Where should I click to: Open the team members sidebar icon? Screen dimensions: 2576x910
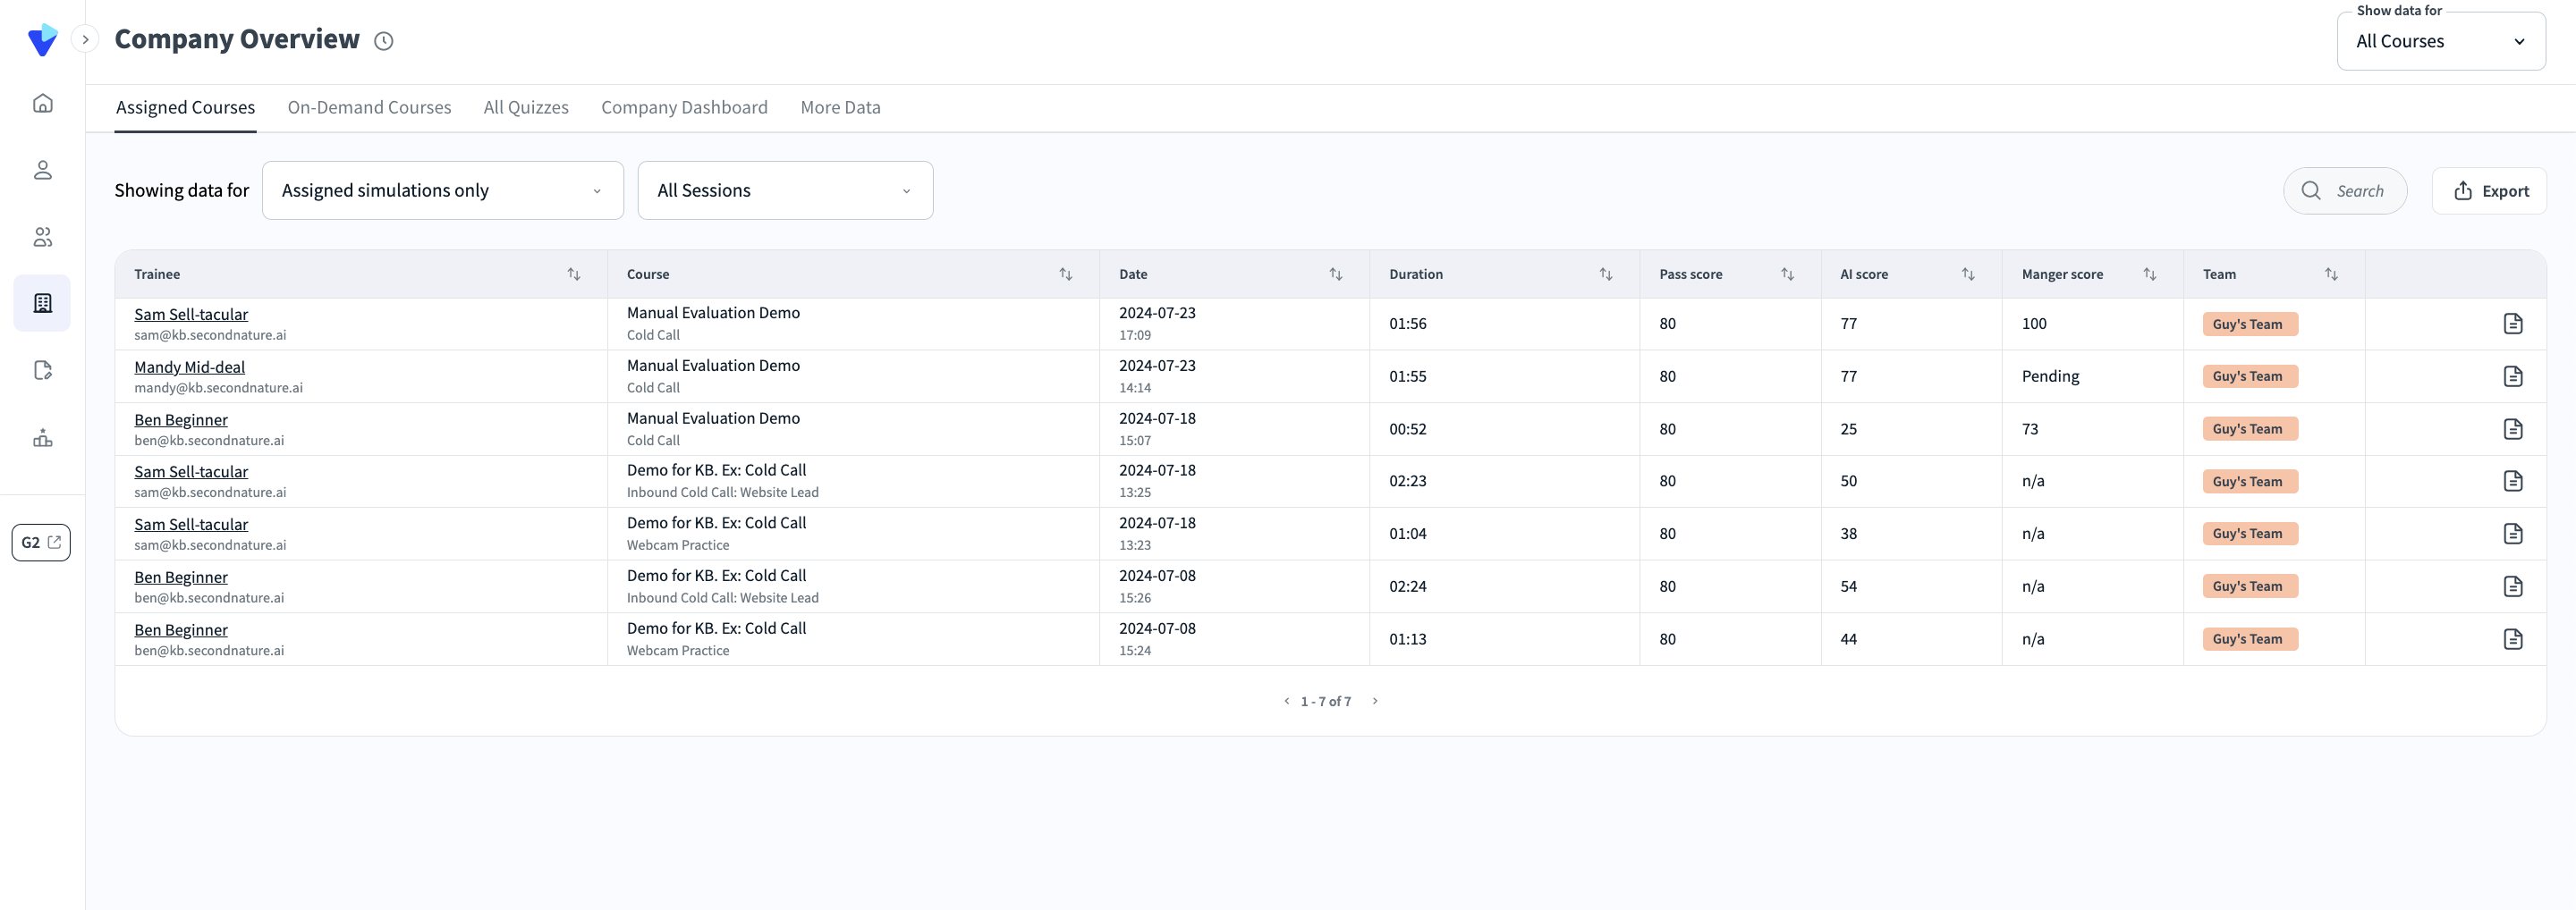point(42,237)
